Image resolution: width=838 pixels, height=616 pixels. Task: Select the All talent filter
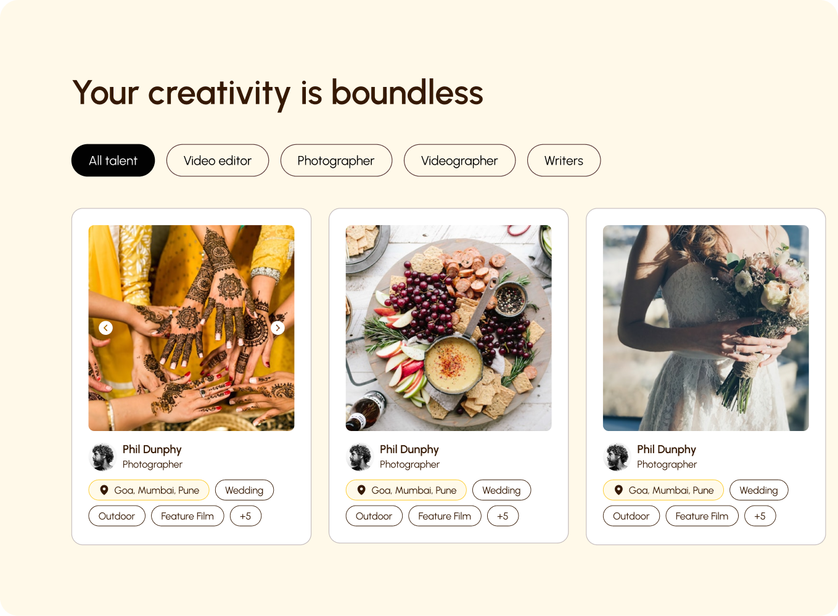click(113, 160)
